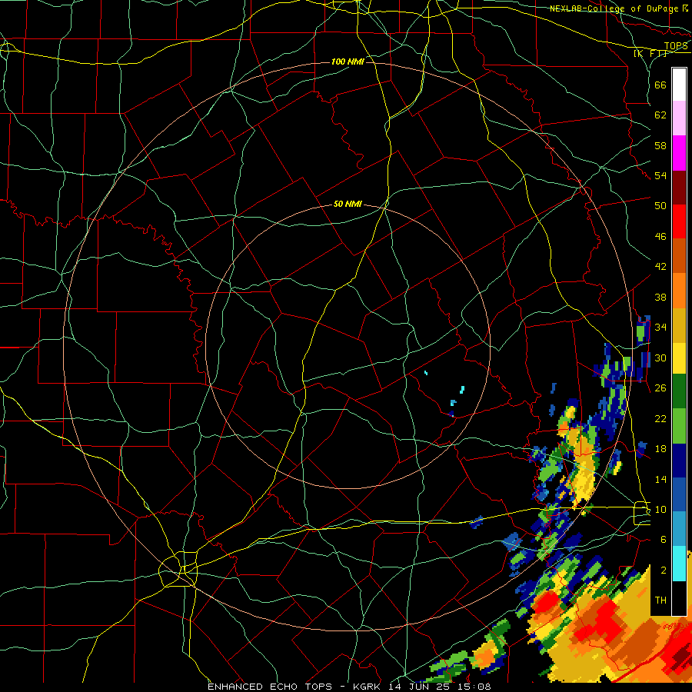Screen dimensions: 692x692
Task: Click the "30" legend value
Action: [x=660, y=358]
